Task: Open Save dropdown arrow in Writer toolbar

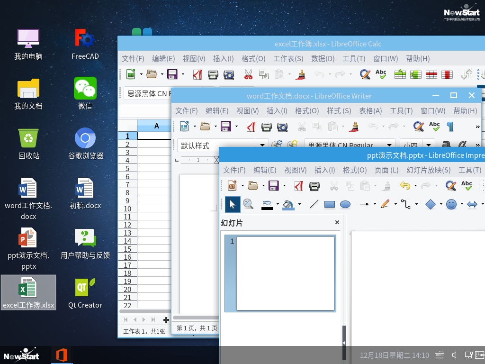Action: [236, 126]
